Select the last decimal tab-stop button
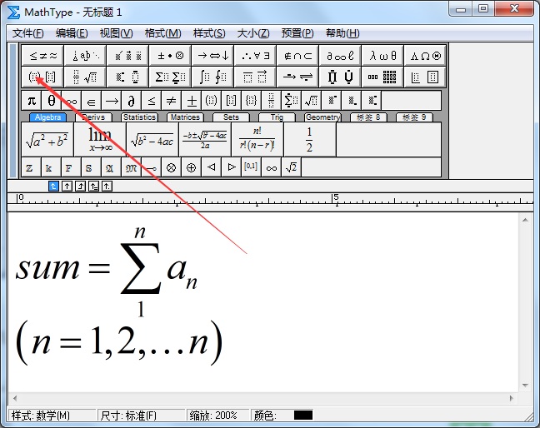The image size is (540, 428). pyautogui.click(x=107, y=187)
